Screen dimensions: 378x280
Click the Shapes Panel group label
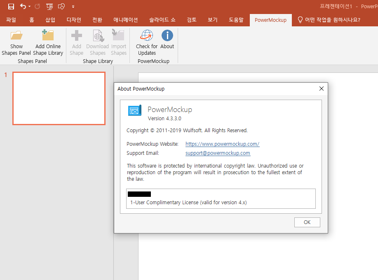tap(32, 61)
